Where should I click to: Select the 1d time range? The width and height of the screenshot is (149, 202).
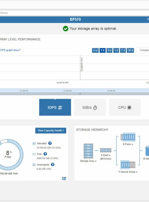point(116,50)
